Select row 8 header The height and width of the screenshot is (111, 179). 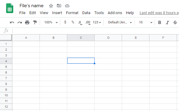[x=6, y=84]
